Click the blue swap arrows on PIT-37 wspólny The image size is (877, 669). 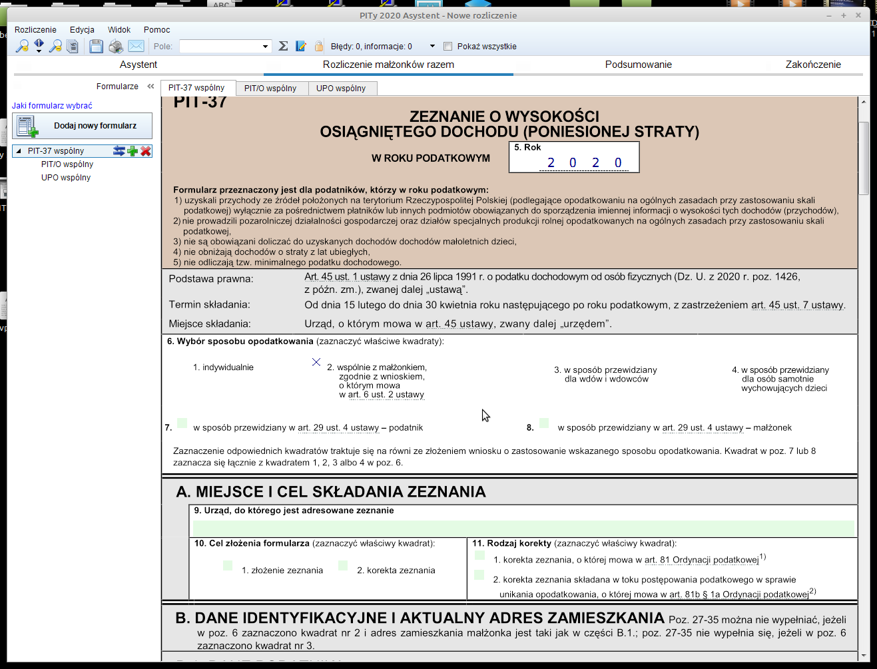(x=119, y=151)
